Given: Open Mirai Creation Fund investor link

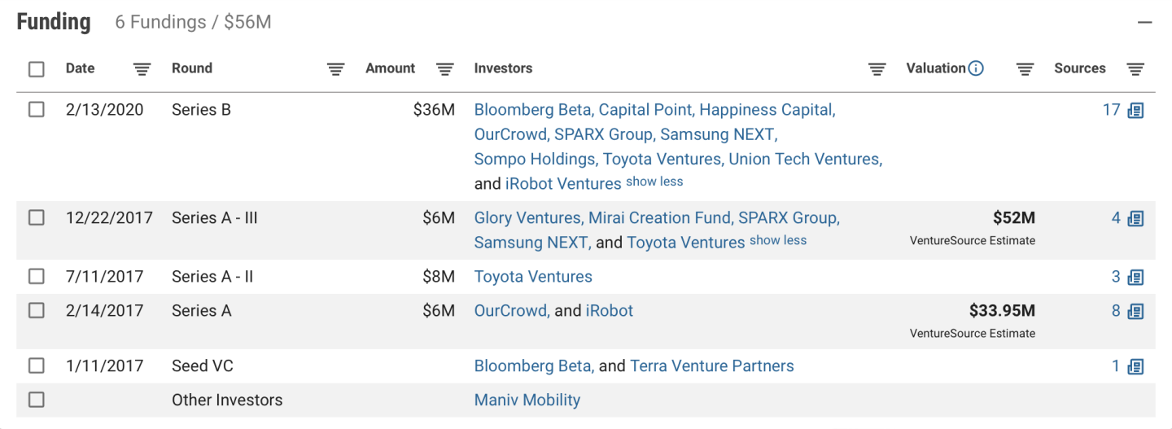Looking at the screenshot, I should point(661,218).
